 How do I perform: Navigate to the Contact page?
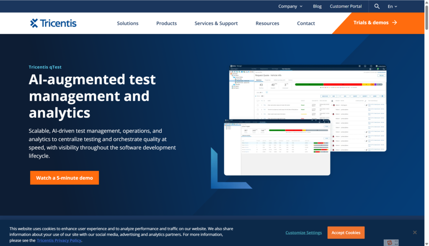coord(306,23)
